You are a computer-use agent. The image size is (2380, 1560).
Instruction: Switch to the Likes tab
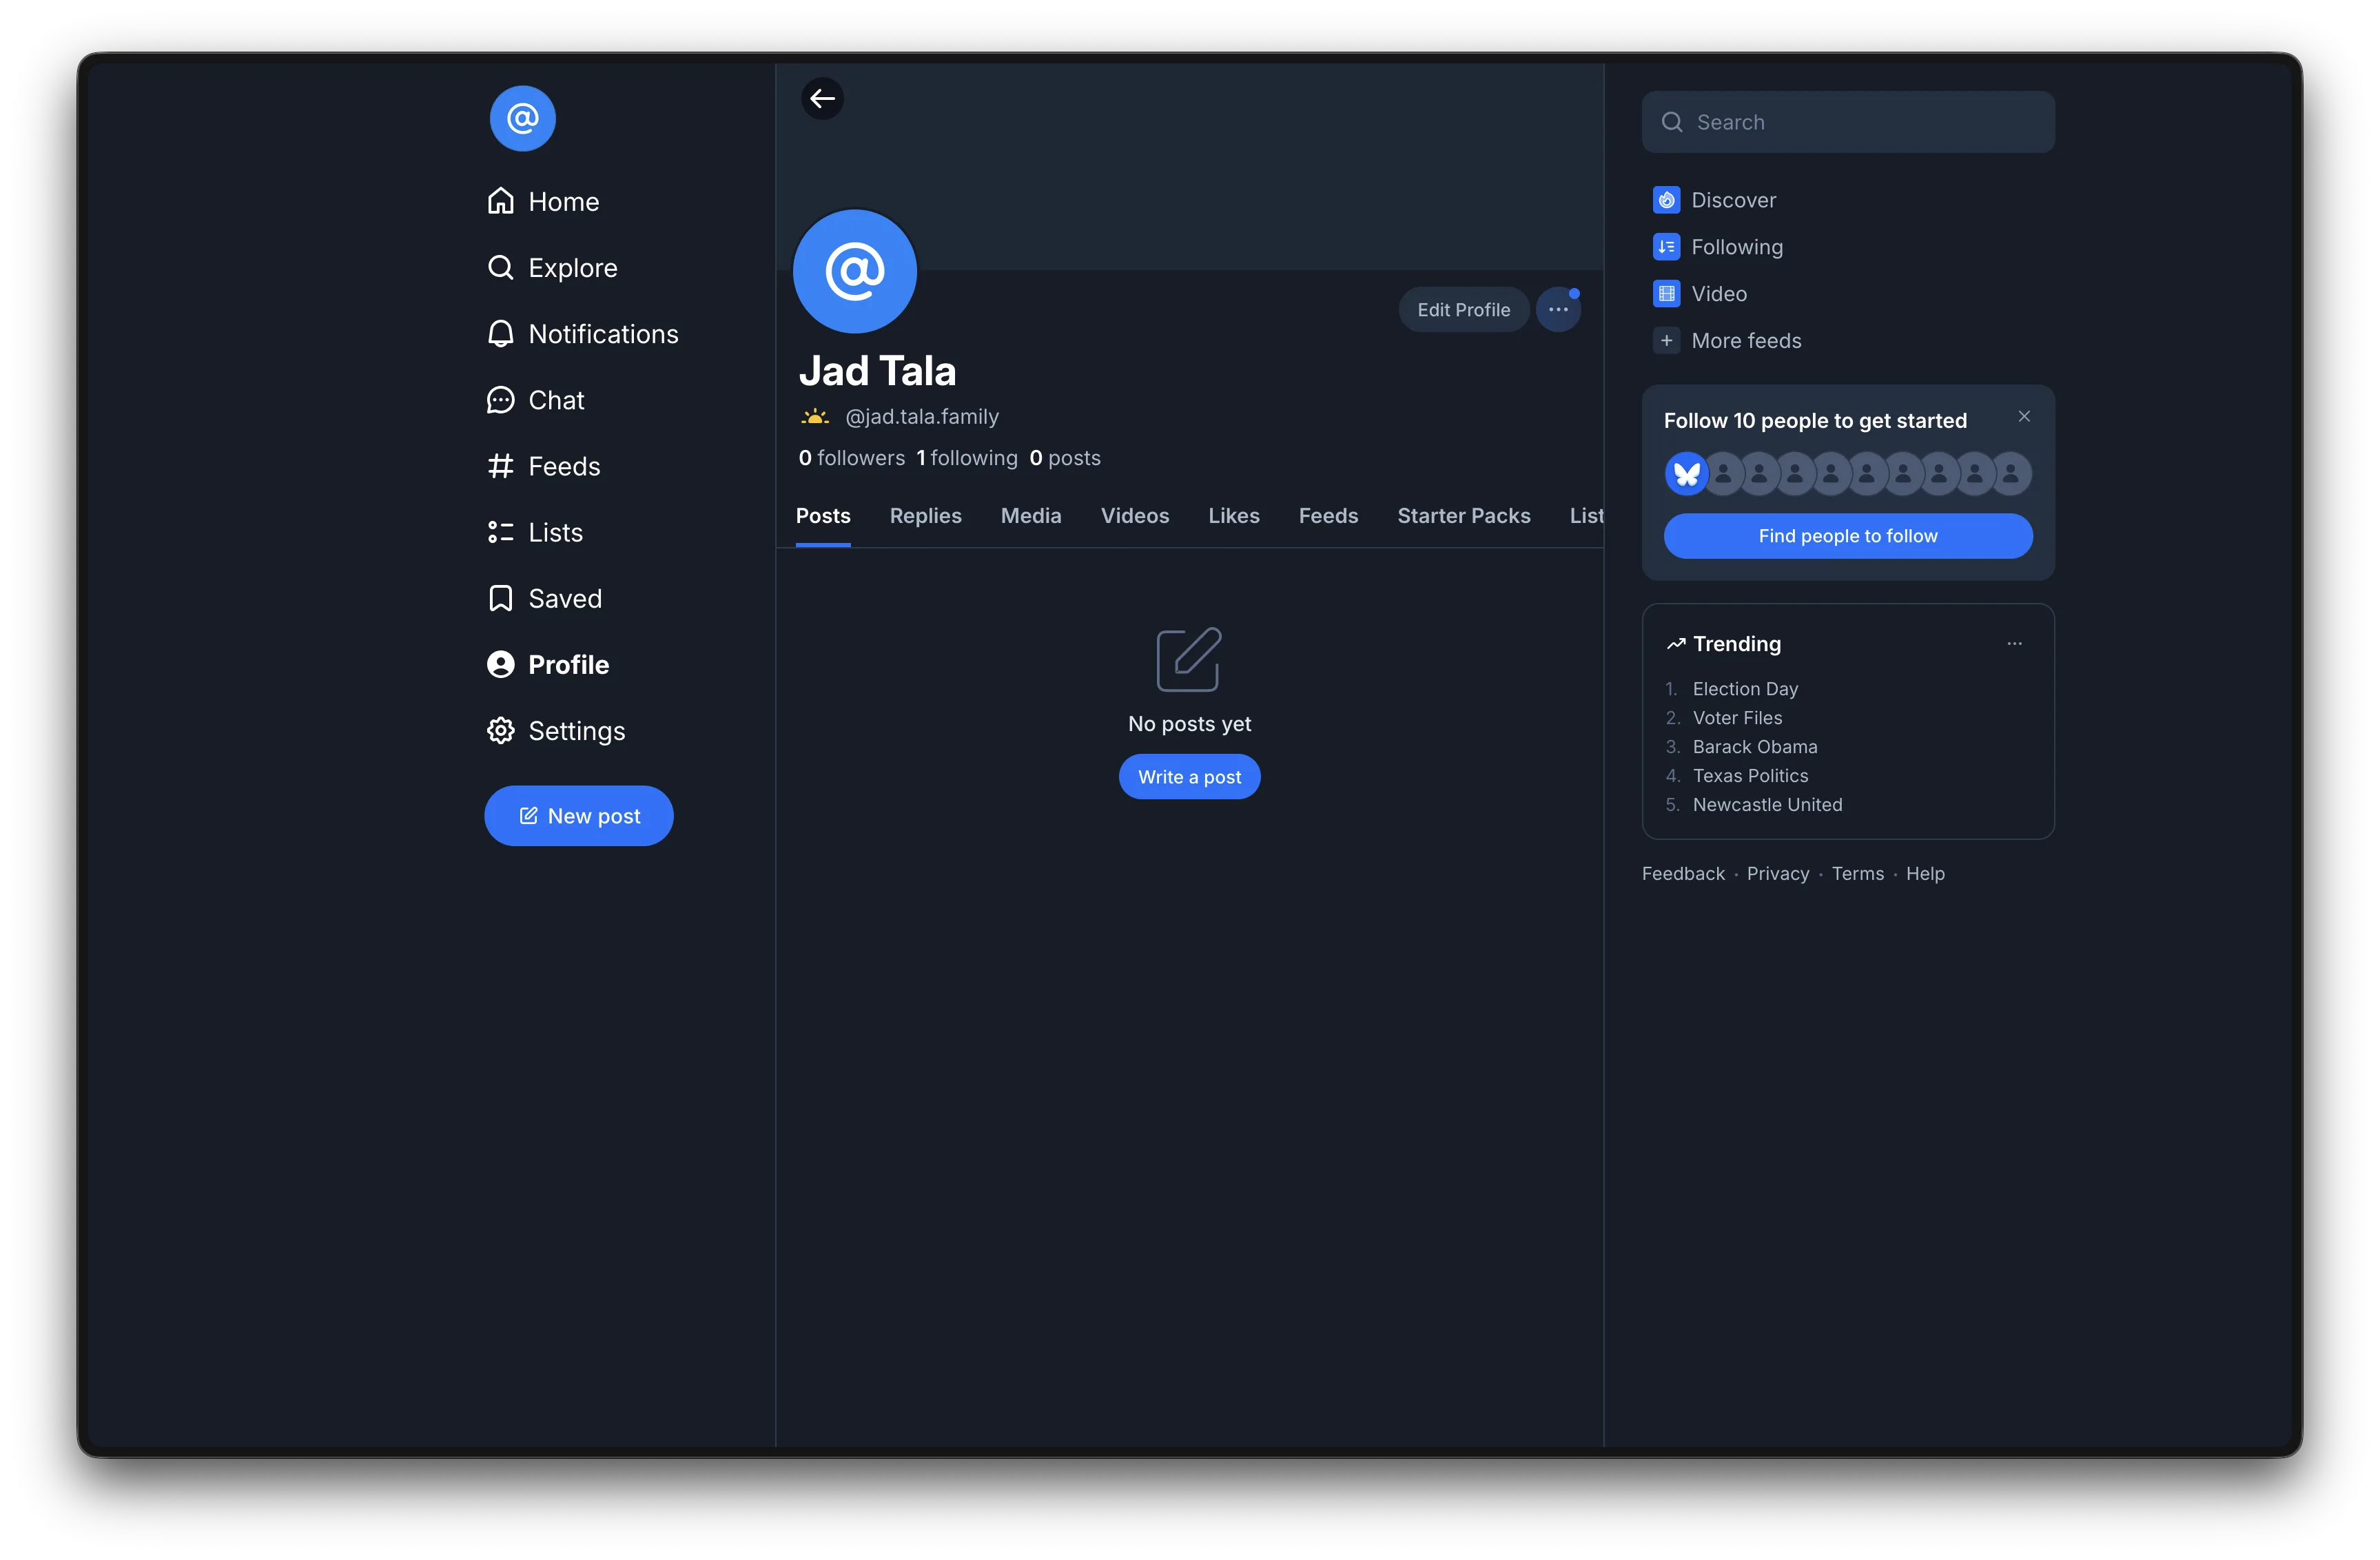tap(1233, 516)
